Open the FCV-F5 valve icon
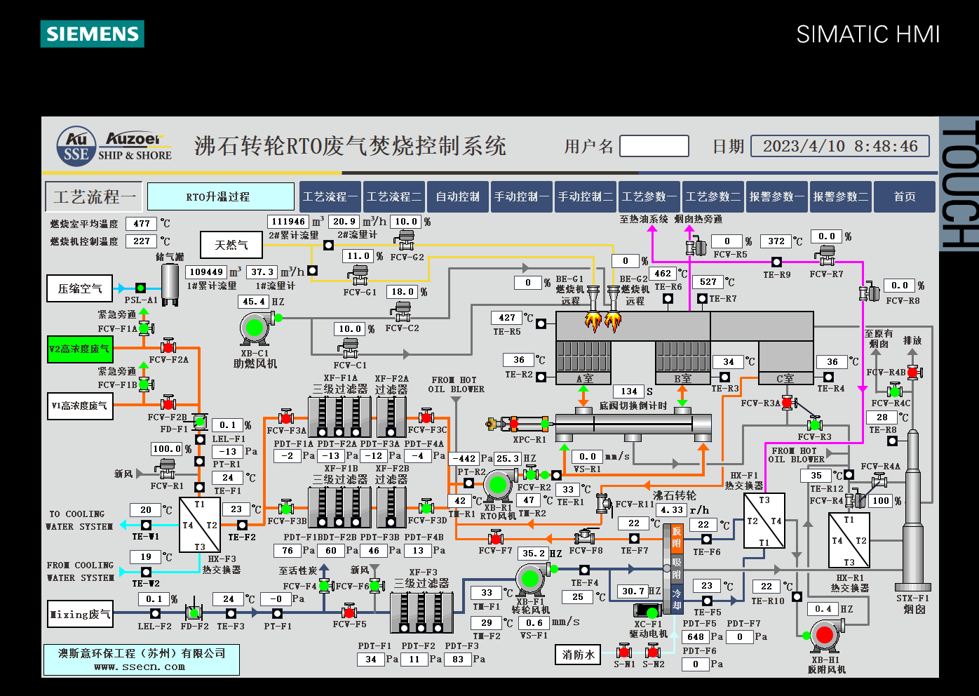The height and width of the screenshot is (696, 979). [x=349, y=611]
